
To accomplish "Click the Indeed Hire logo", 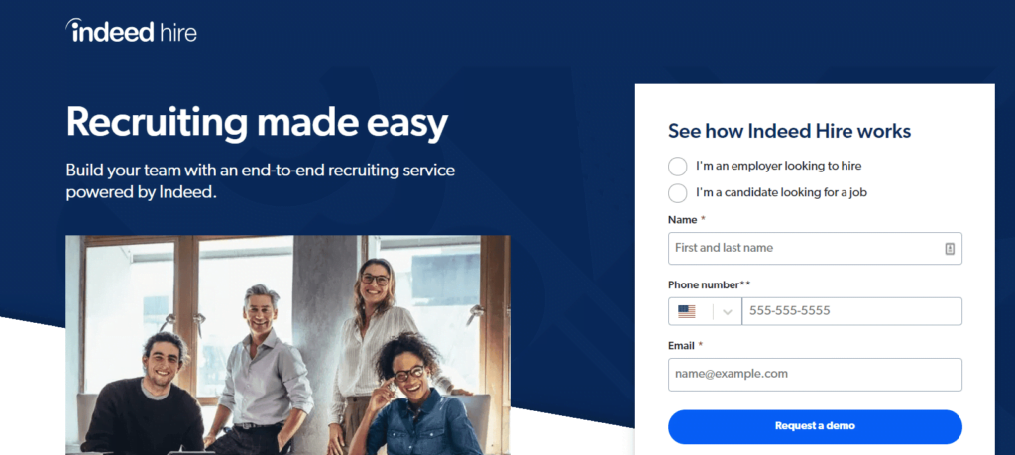I will pyautogui.click(x=132, y=31).
